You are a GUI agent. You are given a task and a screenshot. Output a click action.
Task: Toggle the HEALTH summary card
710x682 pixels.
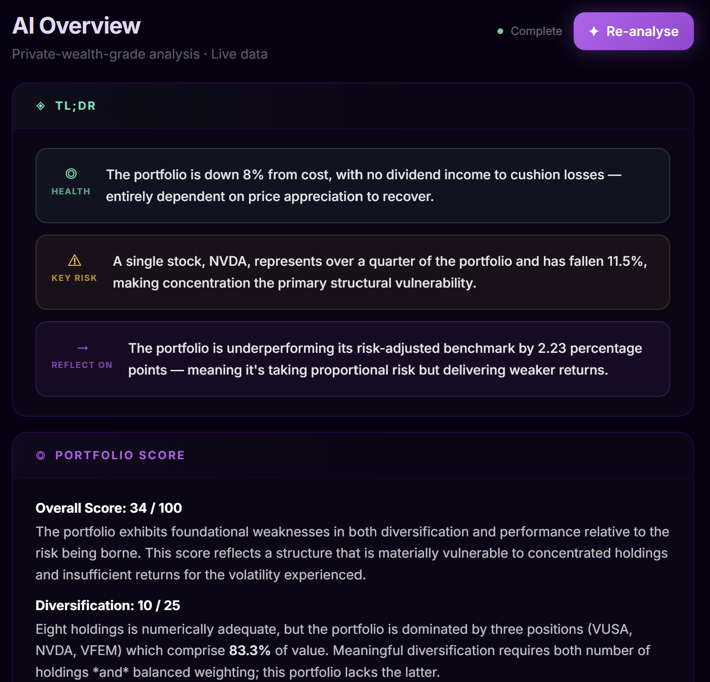(x=353, y=185)
